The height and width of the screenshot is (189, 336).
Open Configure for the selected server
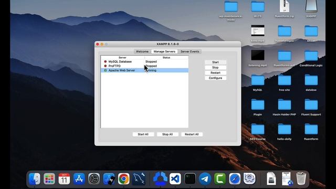coord(215,78)
